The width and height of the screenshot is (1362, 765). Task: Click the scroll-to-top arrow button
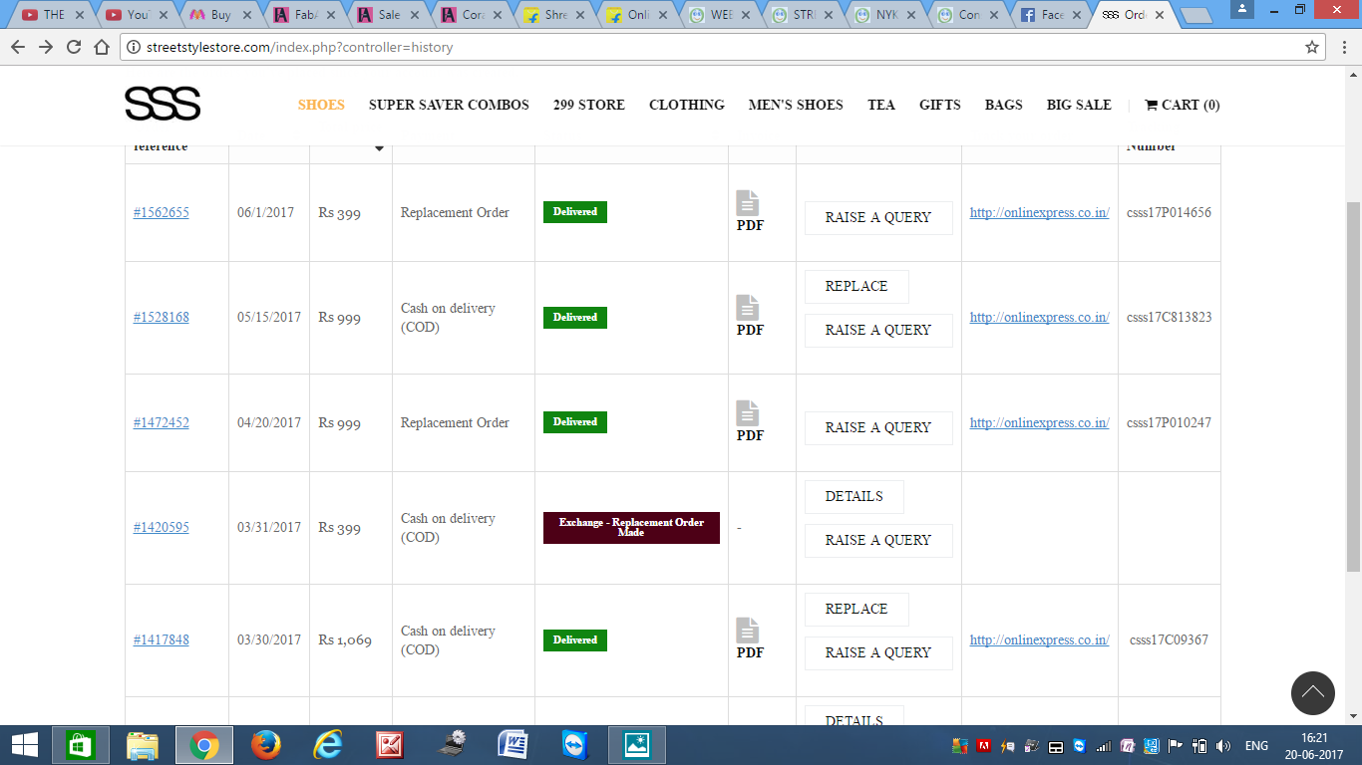coord(1312,693)
